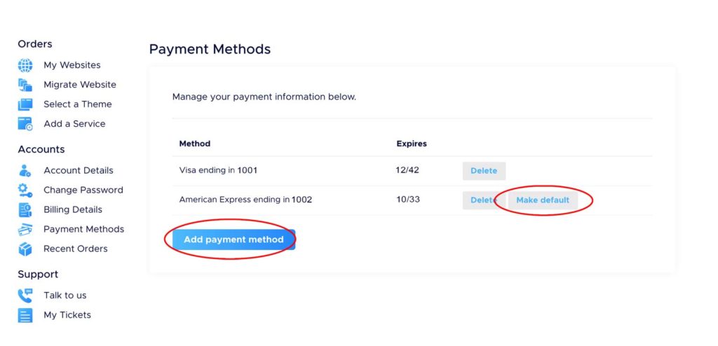Open the My Websites menu item

point(72,65)
